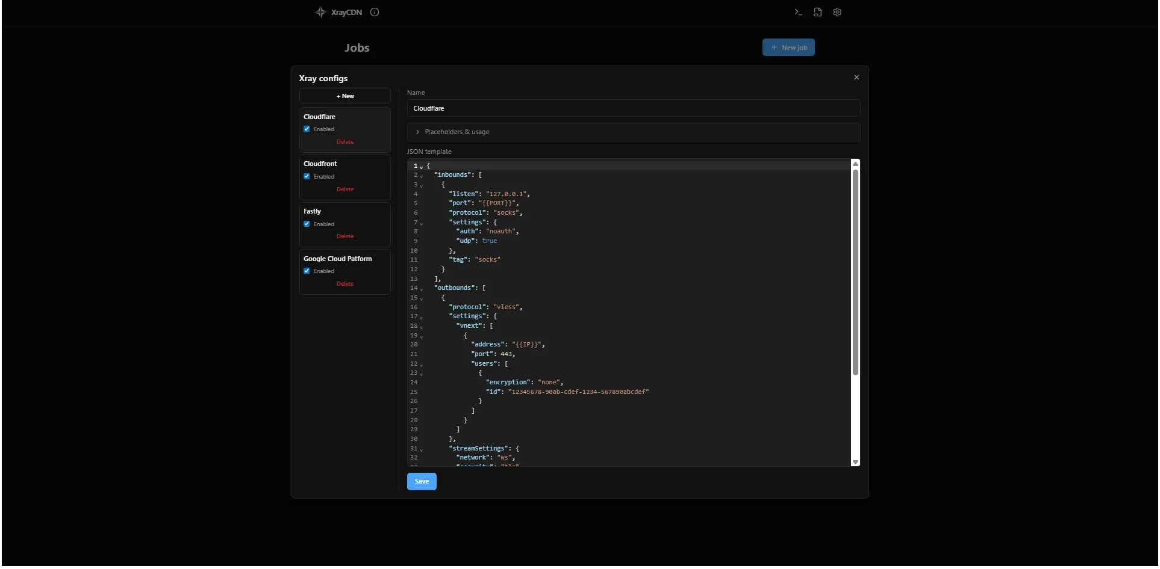
Task: Delete the Cloudfront config
Action: (345, 189)
